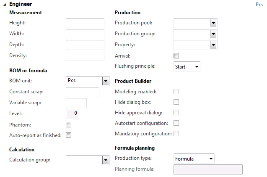Check Auto-report as finished
Image resolution: width=267 pixels, height=177 pixels.
tap(69, 135)
